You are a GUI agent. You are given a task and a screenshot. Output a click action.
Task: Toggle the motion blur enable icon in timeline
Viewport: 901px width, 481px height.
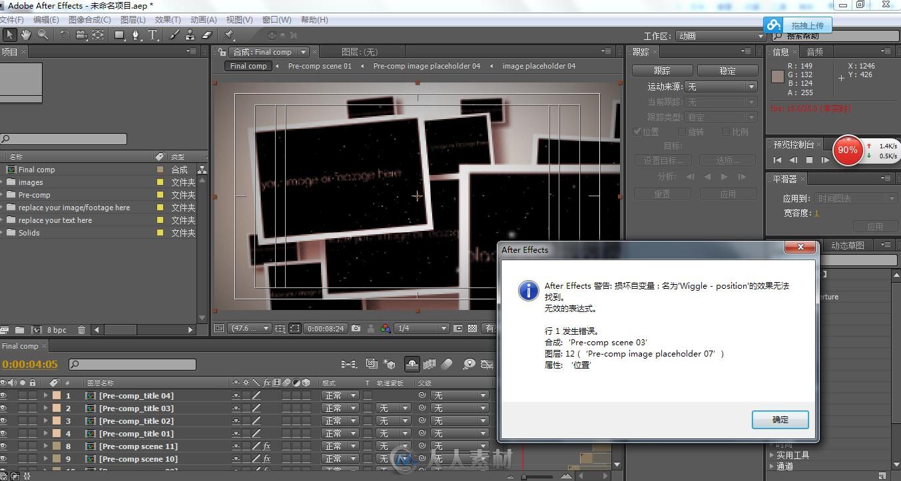(448, 364)
